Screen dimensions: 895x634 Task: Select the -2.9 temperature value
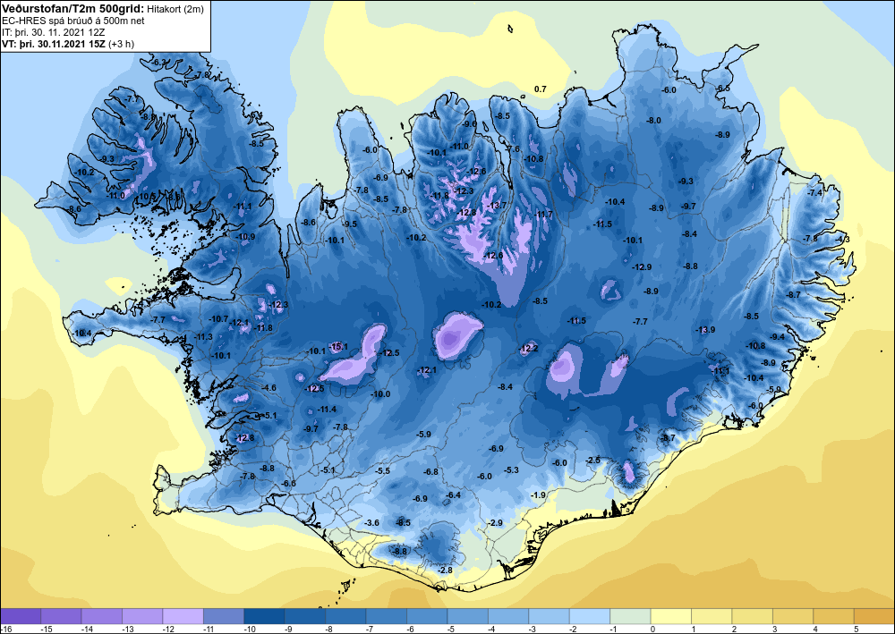tap(495, 523)
